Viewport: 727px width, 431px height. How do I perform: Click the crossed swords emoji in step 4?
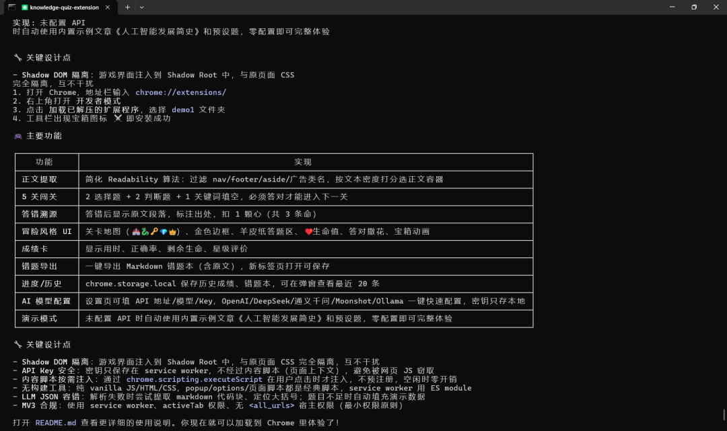tap(118, 118)
